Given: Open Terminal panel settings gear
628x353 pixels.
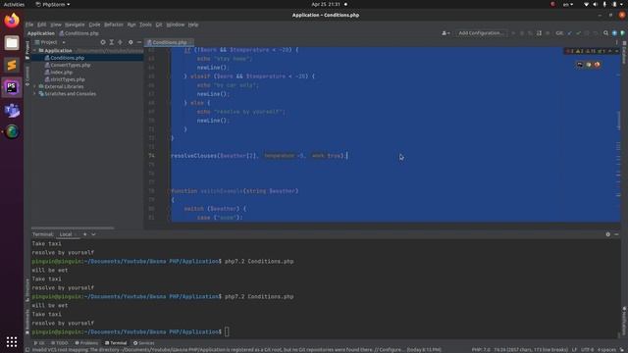Looking at the screenshot, I should pos(608,234).
